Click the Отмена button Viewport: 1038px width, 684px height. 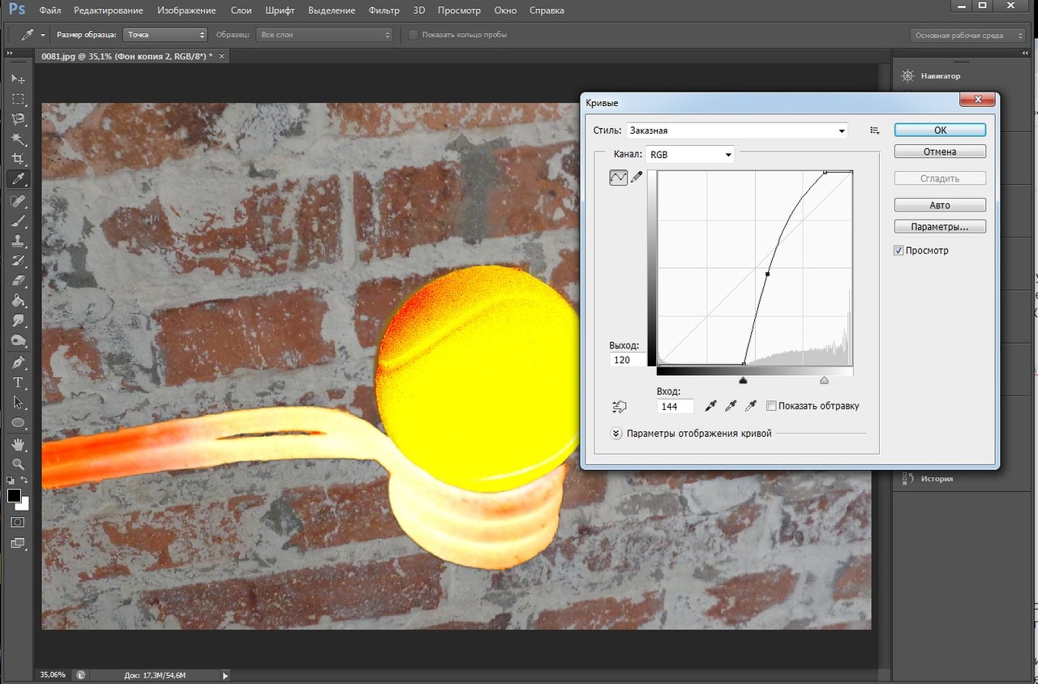(x=940, y=152)
